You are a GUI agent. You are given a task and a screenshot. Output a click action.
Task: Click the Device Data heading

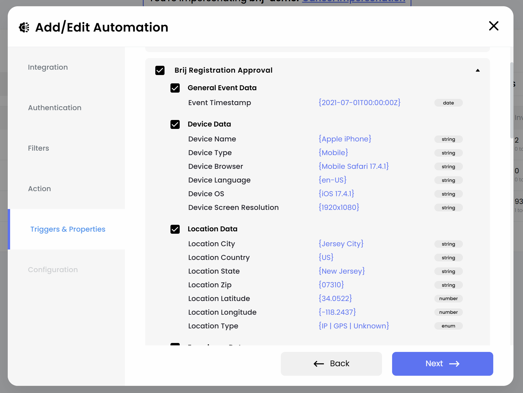[x=209, y=124]
